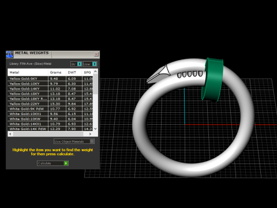Select the green band object on ring
This screenshot has height=208, width=277.
tap(212, 80)
